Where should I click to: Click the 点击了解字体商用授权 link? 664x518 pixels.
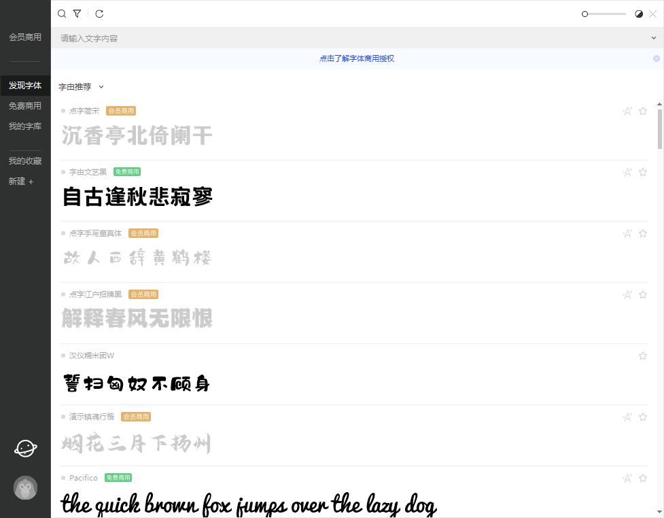click(x=356, y=59)
